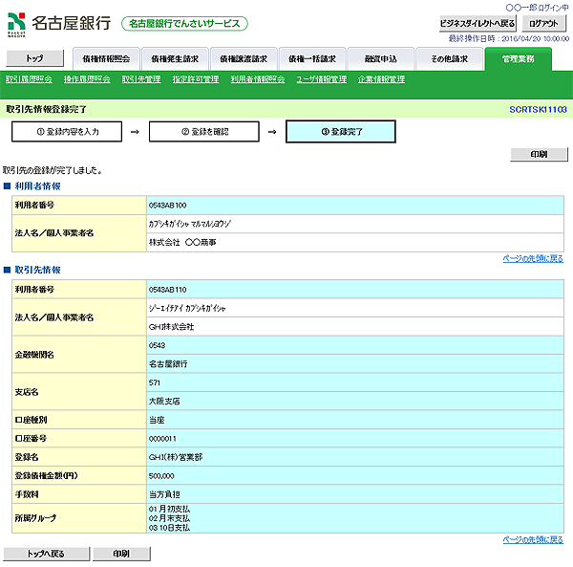Viewport: 573px width, 567px height.
Task: Click the 01 月初支払 group entry
Action: coord(169,509)
